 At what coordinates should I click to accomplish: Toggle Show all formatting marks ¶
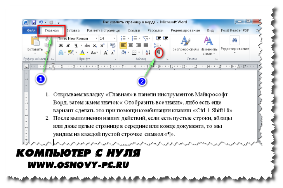point(159,52)
